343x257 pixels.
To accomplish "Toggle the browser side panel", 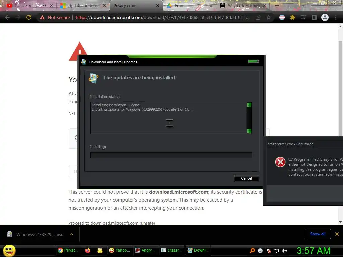I will (314, 17).
